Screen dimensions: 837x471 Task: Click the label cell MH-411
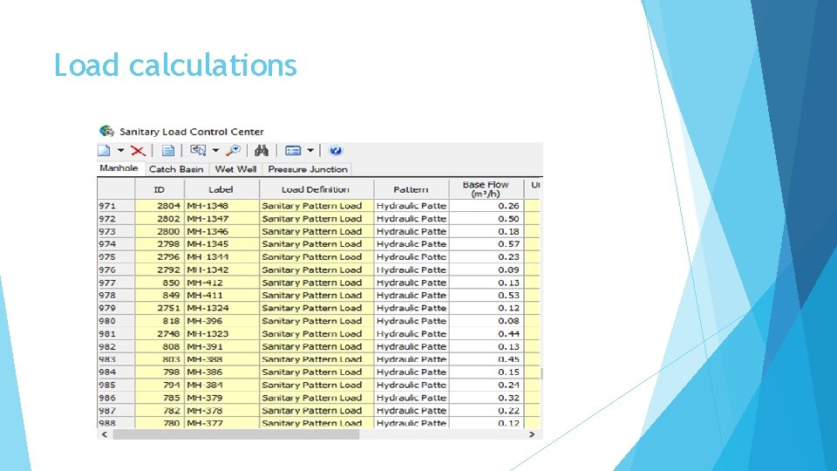click(221, 296)
